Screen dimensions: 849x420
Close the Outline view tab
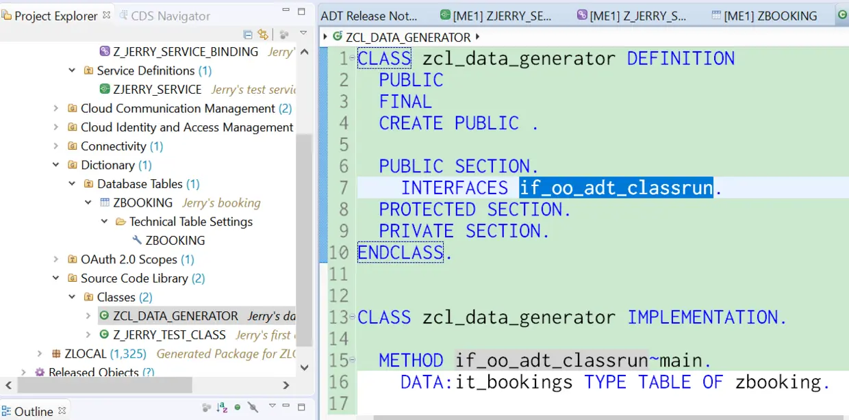click(62, 411)
